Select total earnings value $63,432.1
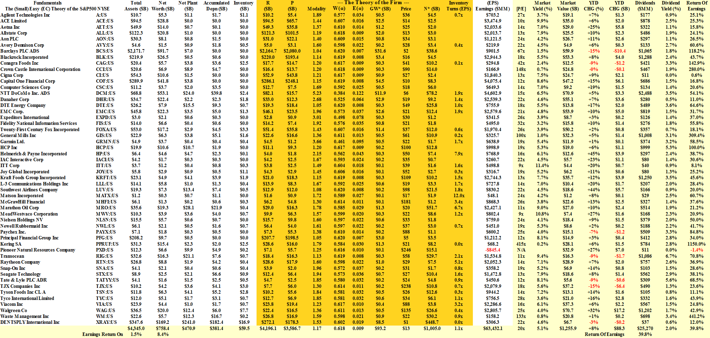Screen dimensions: 710x338 (493, 328)
